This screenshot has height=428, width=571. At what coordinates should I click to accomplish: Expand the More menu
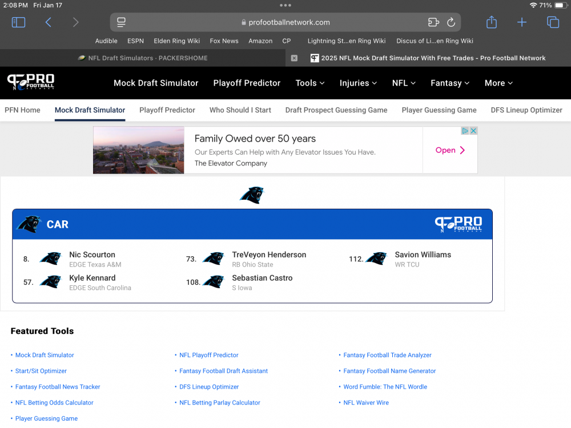[x=498, y=83]
